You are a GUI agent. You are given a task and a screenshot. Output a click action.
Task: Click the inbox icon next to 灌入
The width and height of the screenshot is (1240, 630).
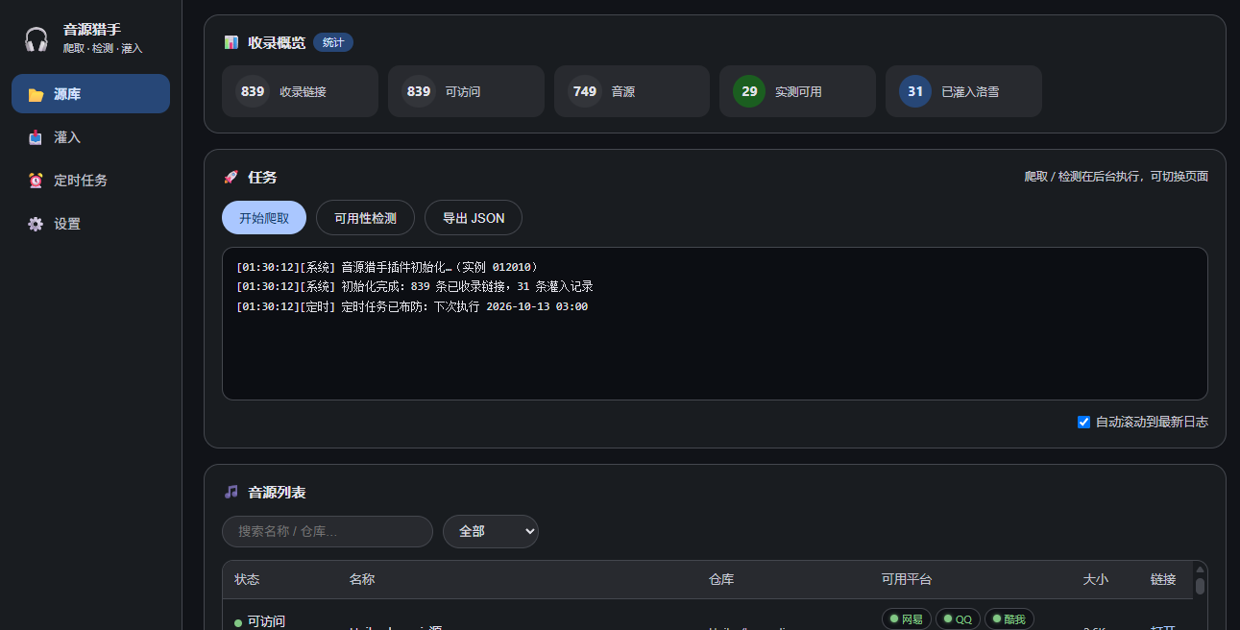pos(36,137)
